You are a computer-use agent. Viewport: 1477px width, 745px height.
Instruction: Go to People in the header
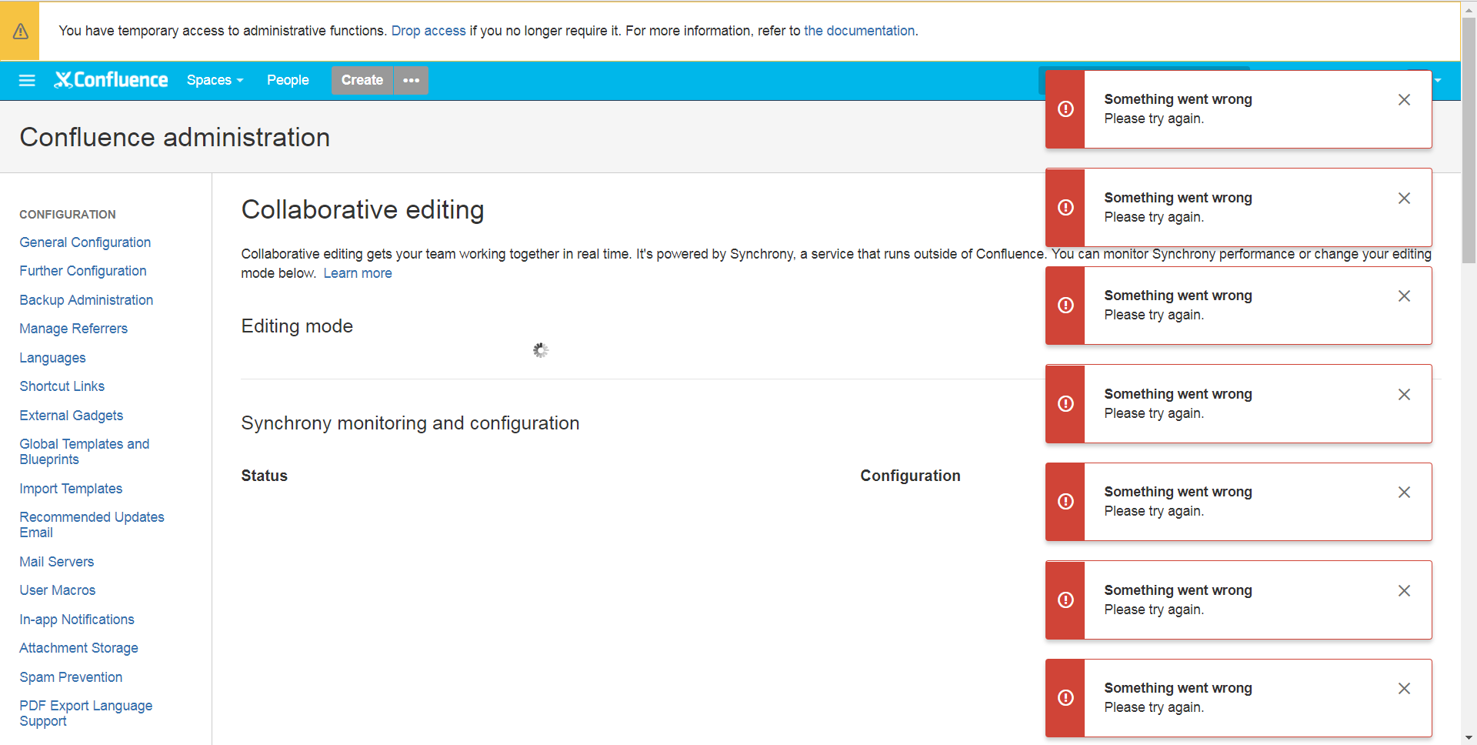[x=288, y=80]
